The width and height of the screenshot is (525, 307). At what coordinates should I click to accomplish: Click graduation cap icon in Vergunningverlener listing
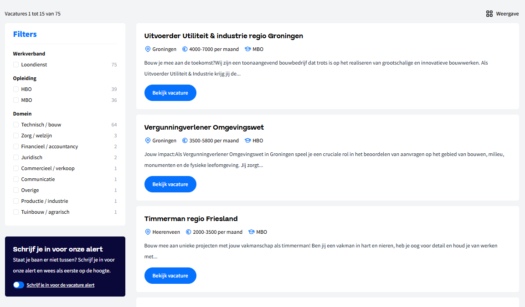(x=248, y=141)
